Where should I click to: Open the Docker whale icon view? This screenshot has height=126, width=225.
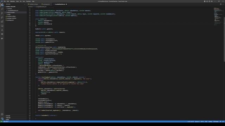(2, 38)
